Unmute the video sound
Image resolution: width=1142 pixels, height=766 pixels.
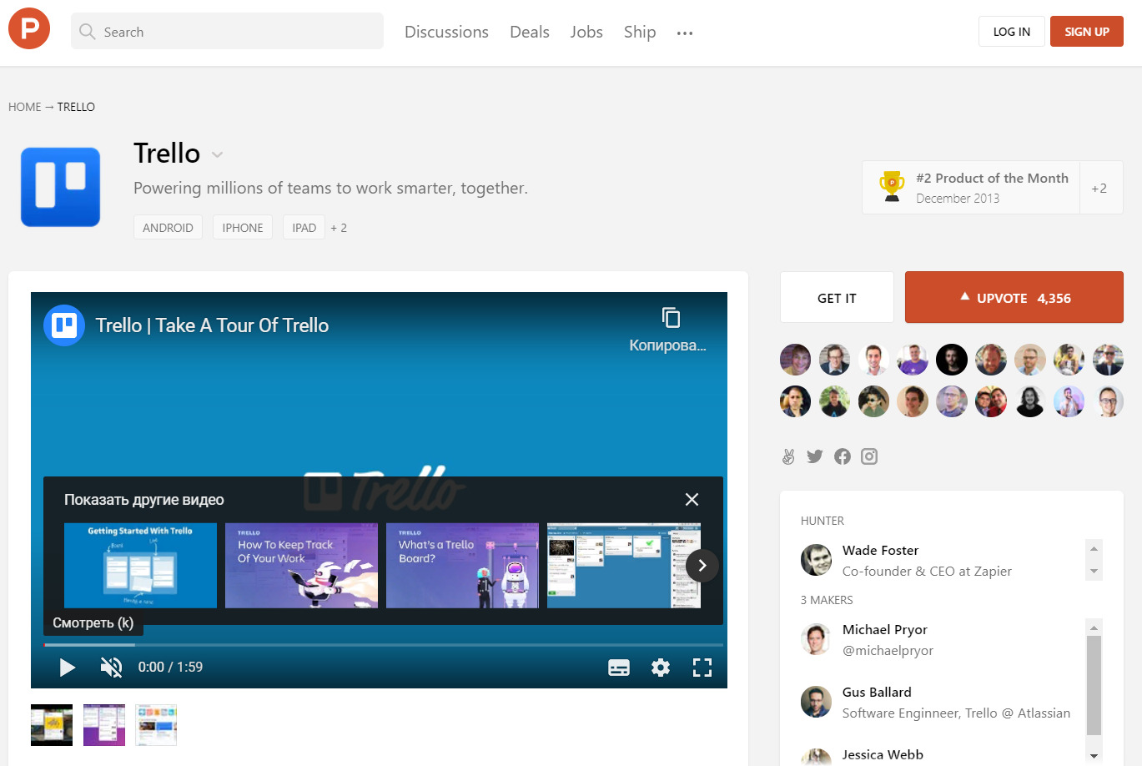click(x=111, y=667)
